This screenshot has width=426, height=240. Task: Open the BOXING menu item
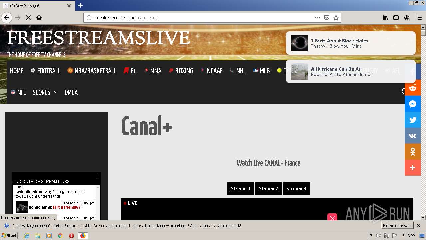pyautogui.click(x=181, y=71)
